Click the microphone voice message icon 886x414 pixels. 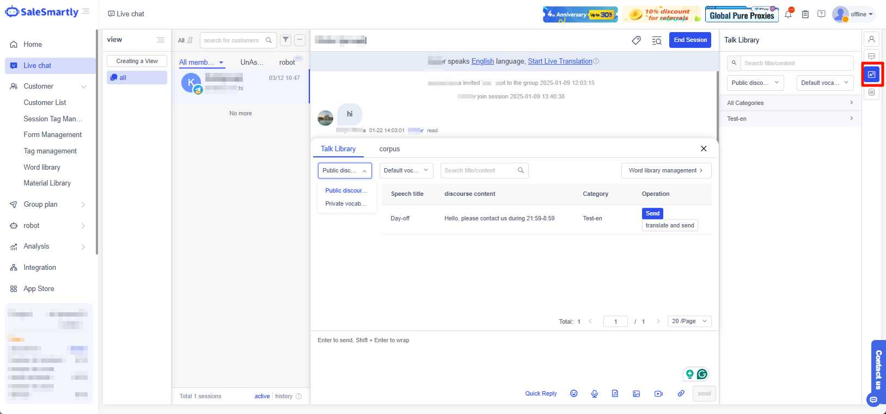[x=594, y=393]
